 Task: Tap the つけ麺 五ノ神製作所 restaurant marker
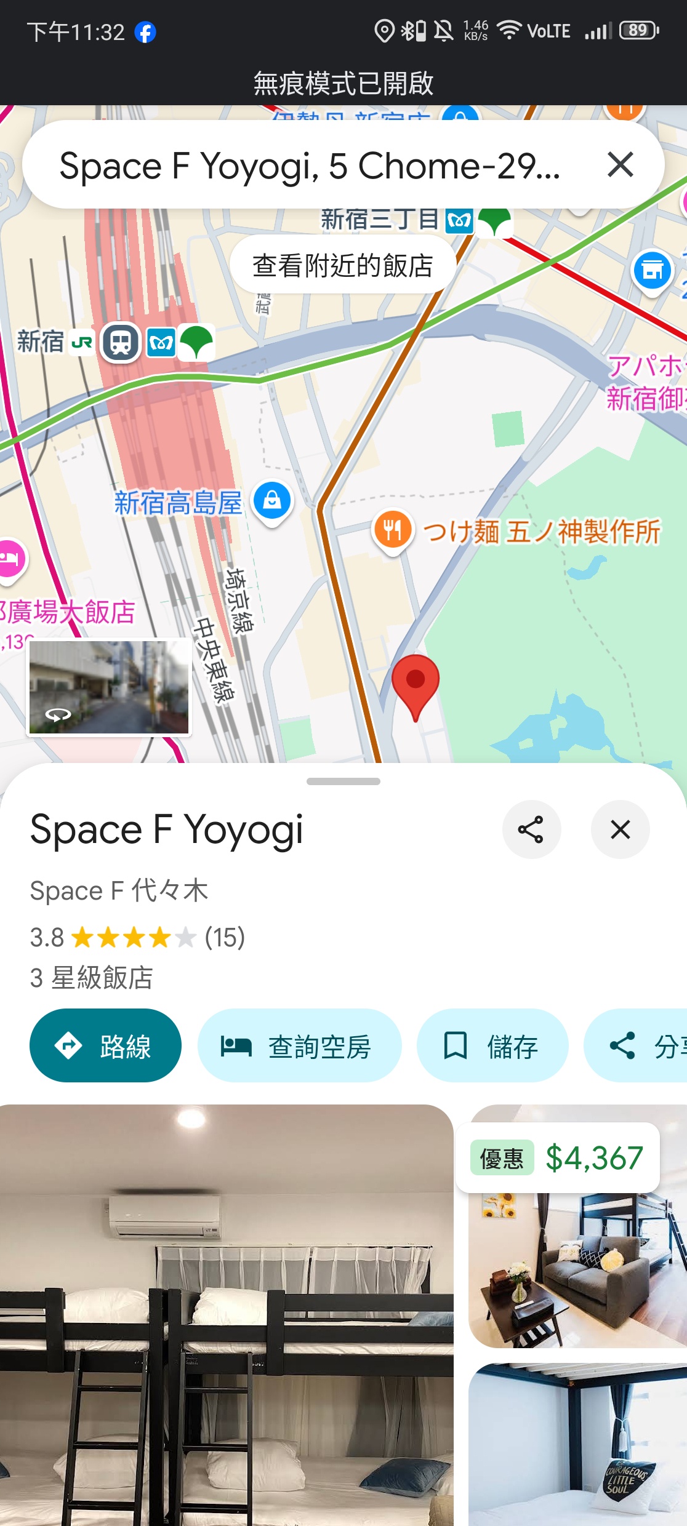pos(393,531)
